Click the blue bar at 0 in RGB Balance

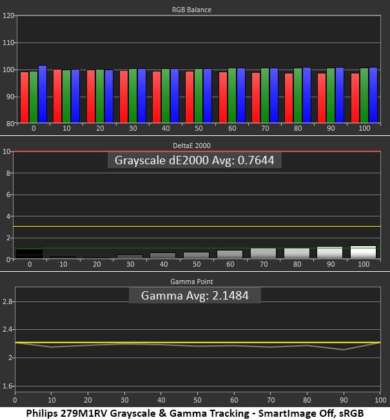pyautogui.click(x=43, y=94)
